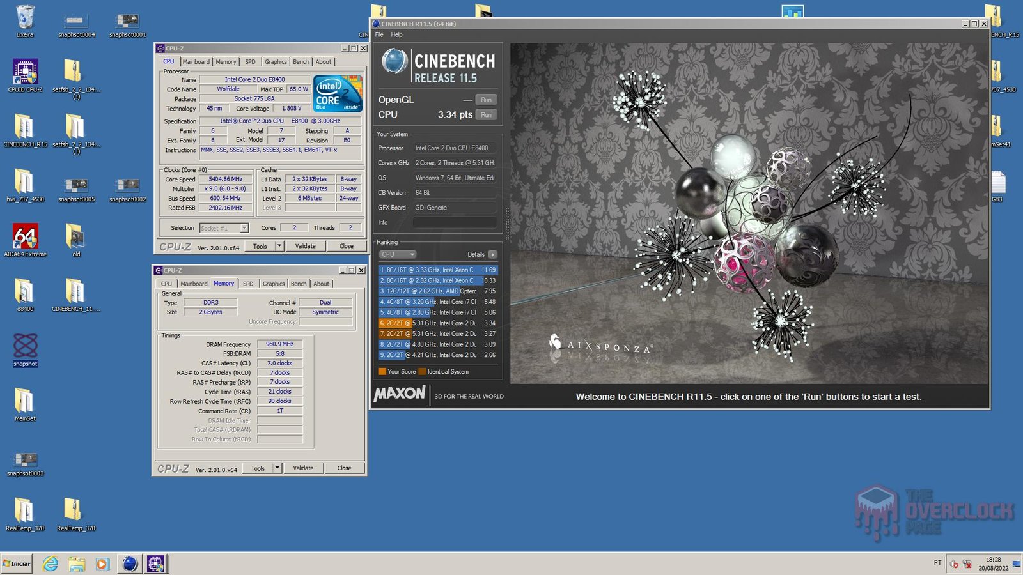
Task: Launch RealTemp_370 from the desktop
Action: click(x=24, y=511)
